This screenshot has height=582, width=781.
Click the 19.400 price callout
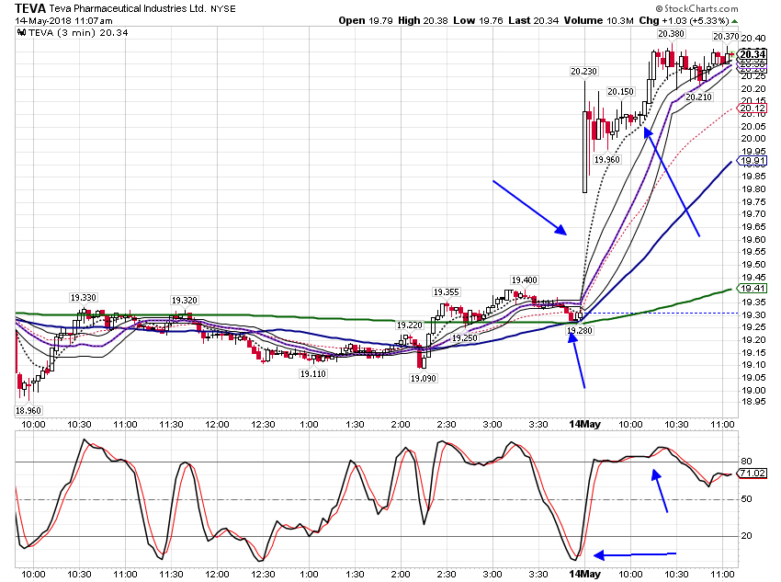[x=525, y=280]
